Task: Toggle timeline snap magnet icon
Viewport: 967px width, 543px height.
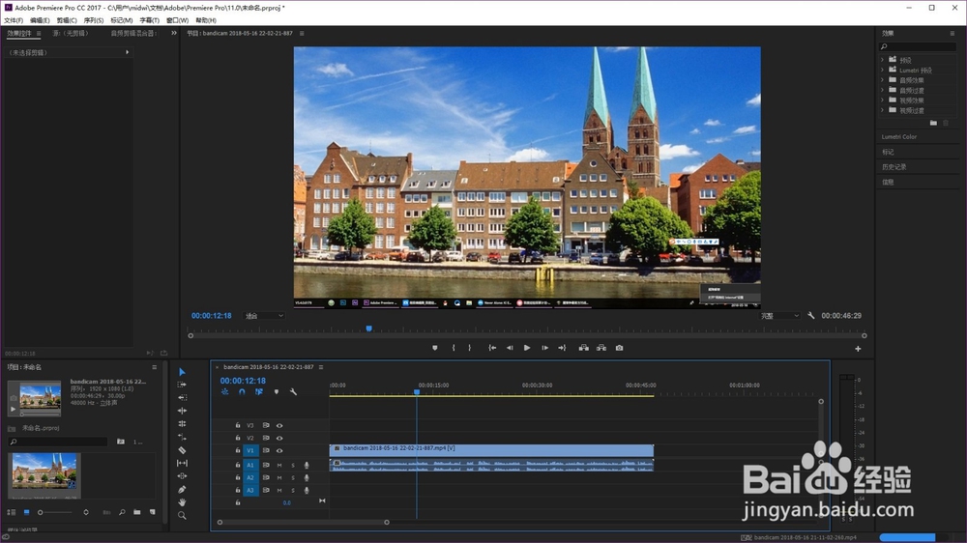Action: coord(242,392)
